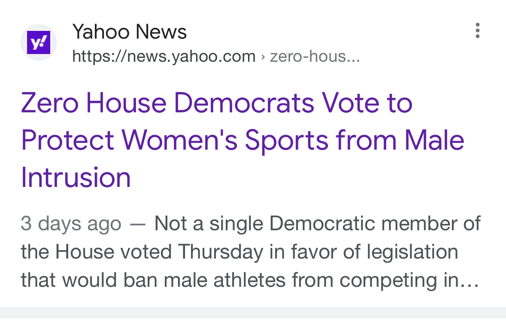Viewport: 506px width, 322px height.
Task: Click the purple Yahoo logo favicon
Action: (x=39, y=42)
